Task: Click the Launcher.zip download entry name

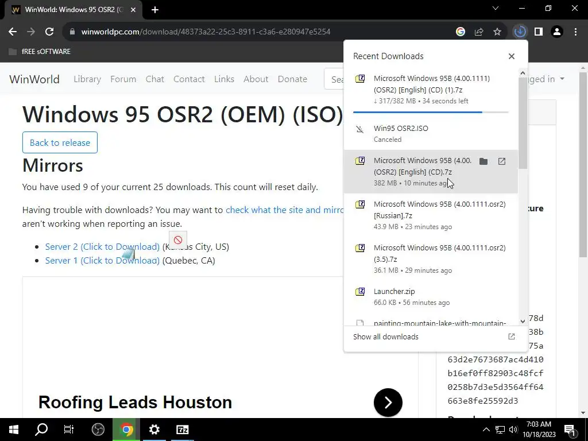Action: coord(394,291)
